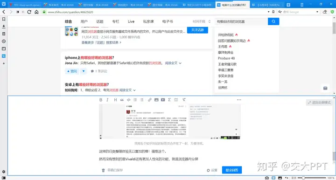
Task: Open the 时间不限 time filter dropdown
Action: [202, 21]
